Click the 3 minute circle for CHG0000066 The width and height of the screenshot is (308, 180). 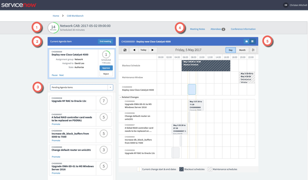(104, 150)
